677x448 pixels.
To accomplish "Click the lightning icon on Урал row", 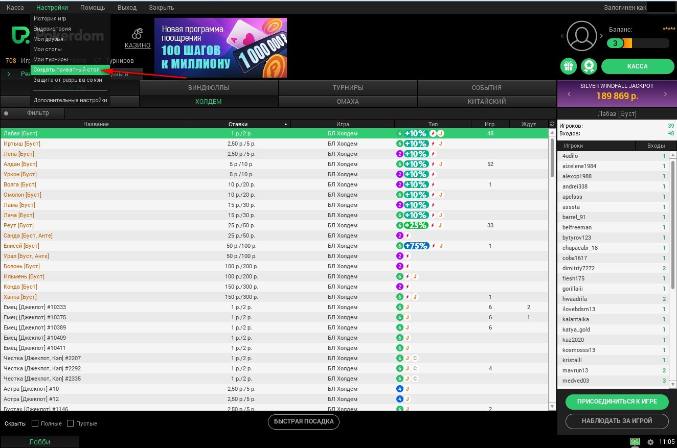I will pyautogui.click(x=408, y=256).
